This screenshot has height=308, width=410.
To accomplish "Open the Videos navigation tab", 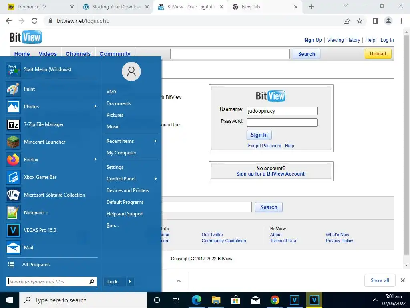I will tap(48, 54).
